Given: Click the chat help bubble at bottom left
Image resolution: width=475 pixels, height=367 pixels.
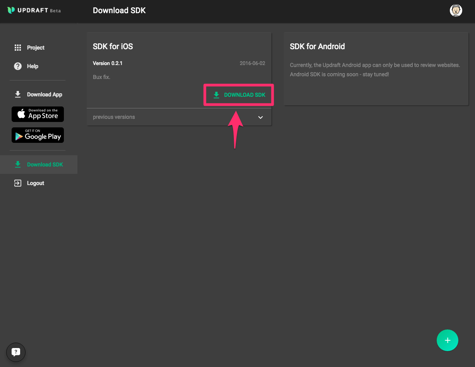Looking at the screenshot, I should coord(16,352).
